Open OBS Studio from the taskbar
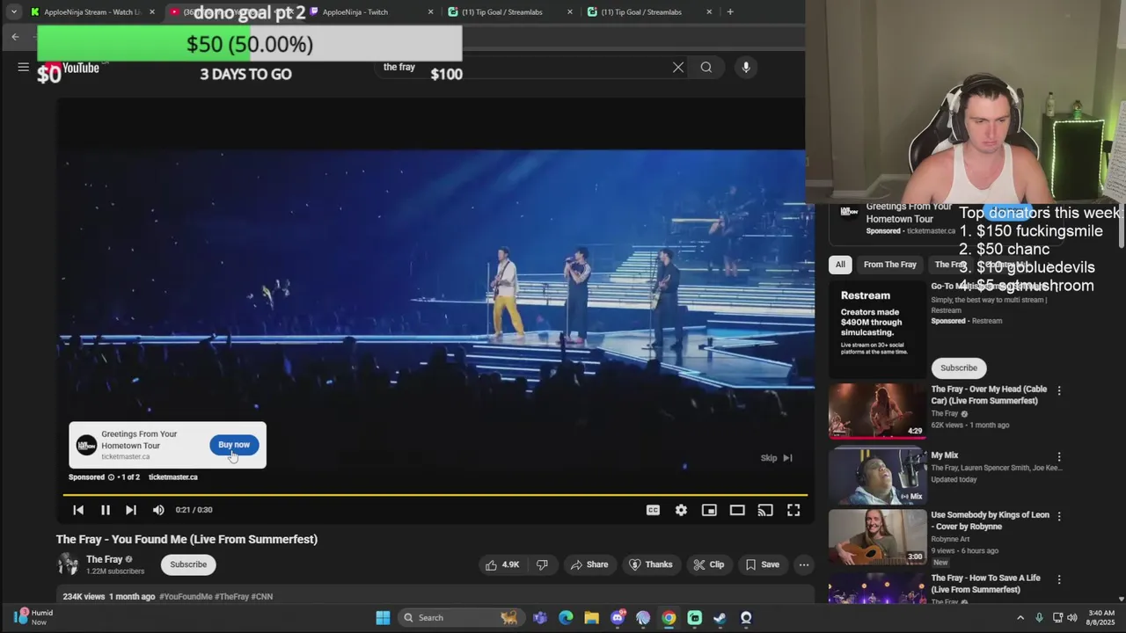Image resolution: width=1126 pixels, height=633 pixels. pyautogui.click(x=746, y=617)
